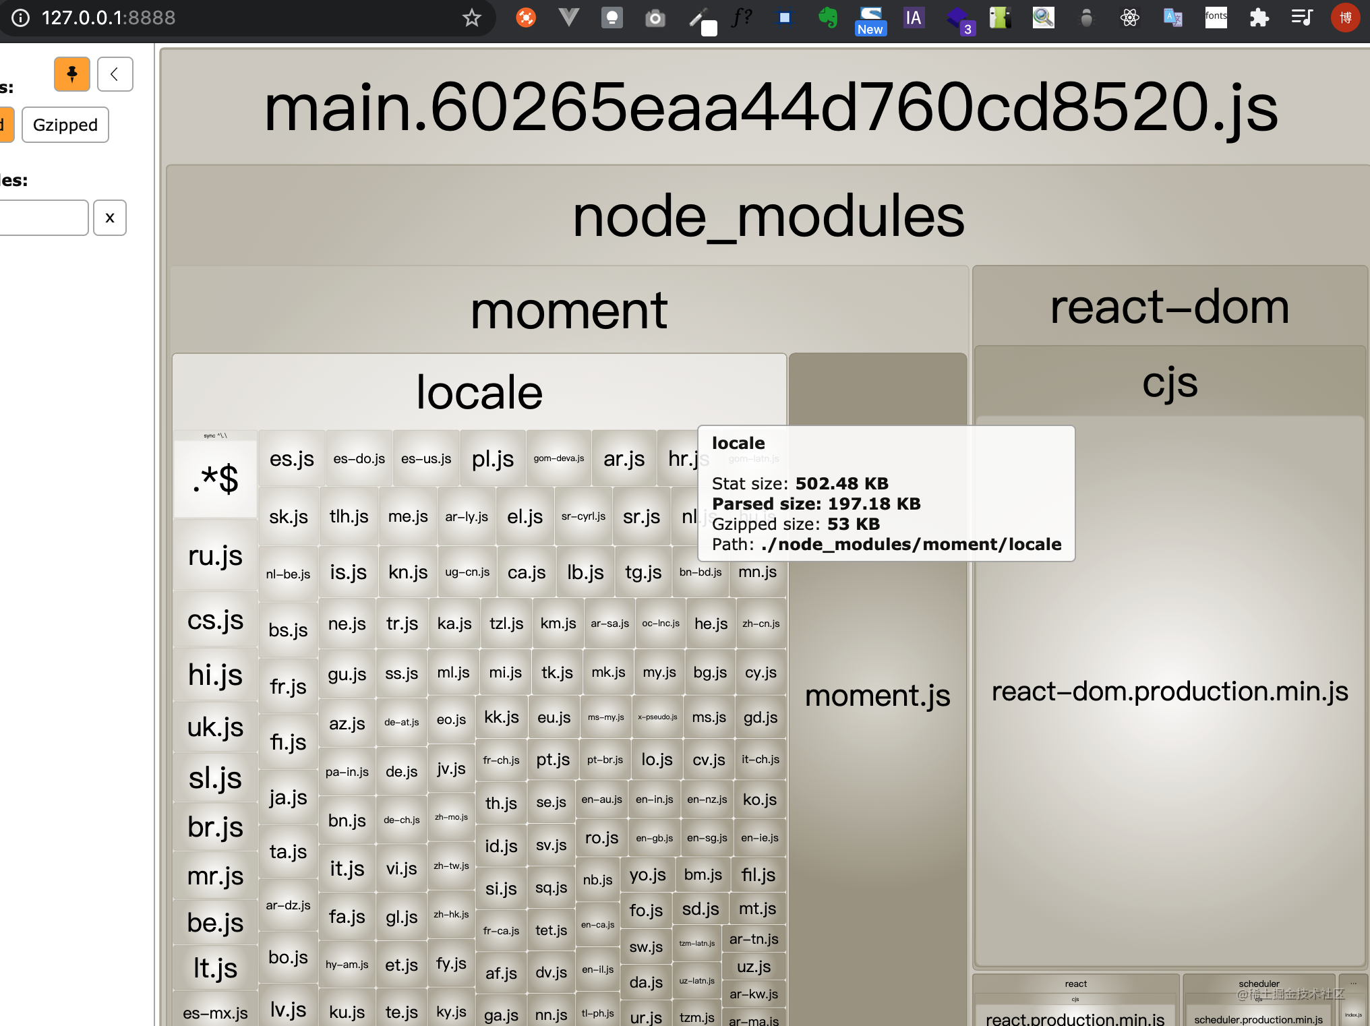Click the camera screenshot extension icon

tap(655, 18)
